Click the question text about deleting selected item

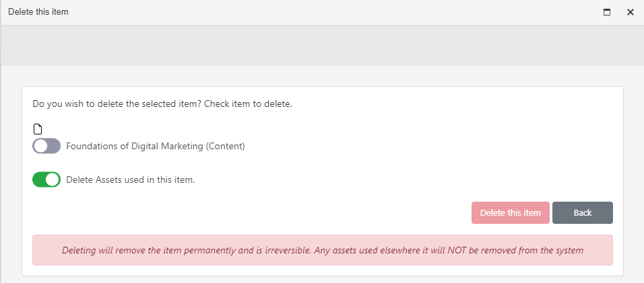(x=162, y=104)
